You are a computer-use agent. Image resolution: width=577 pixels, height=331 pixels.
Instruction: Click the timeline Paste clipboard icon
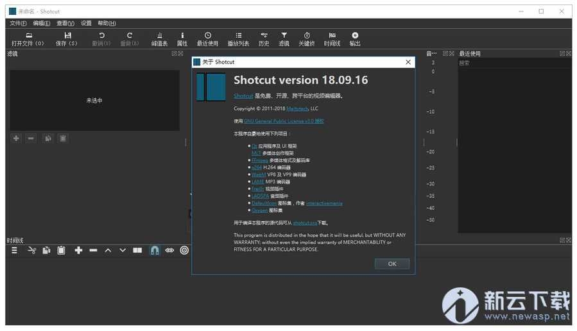[61, 250]
